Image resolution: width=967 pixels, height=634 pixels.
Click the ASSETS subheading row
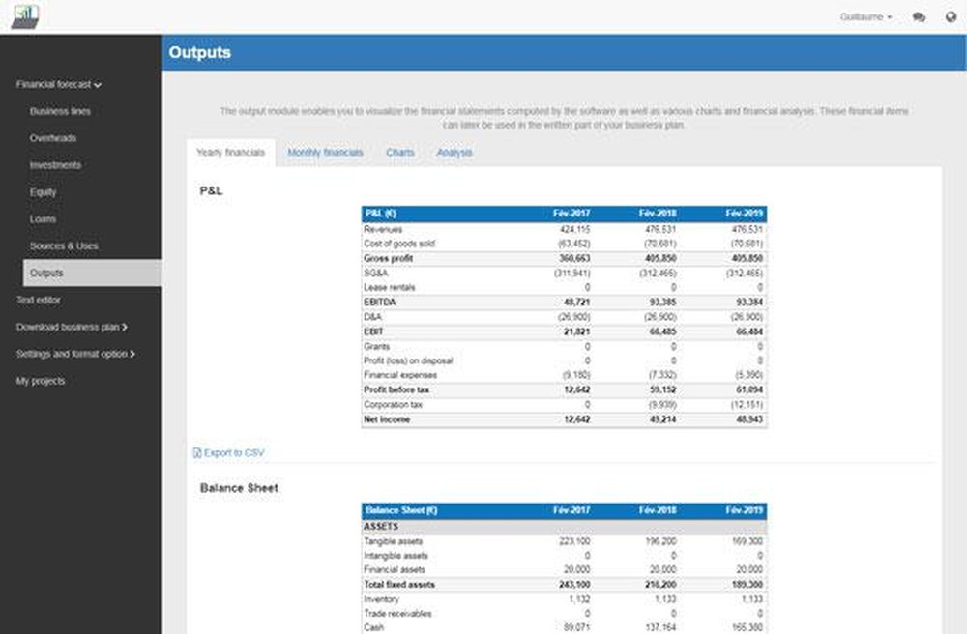coord(564,526)
